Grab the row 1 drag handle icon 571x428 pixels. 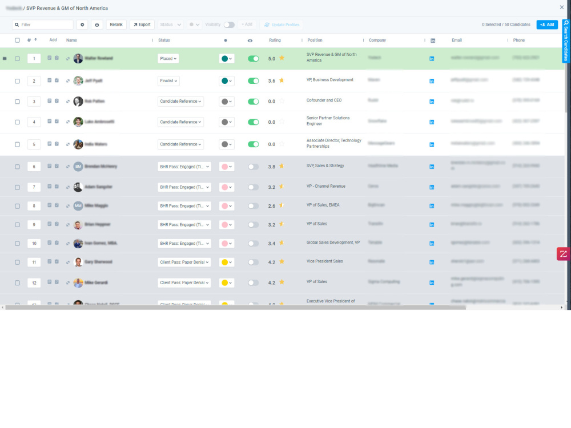[5, 58]
